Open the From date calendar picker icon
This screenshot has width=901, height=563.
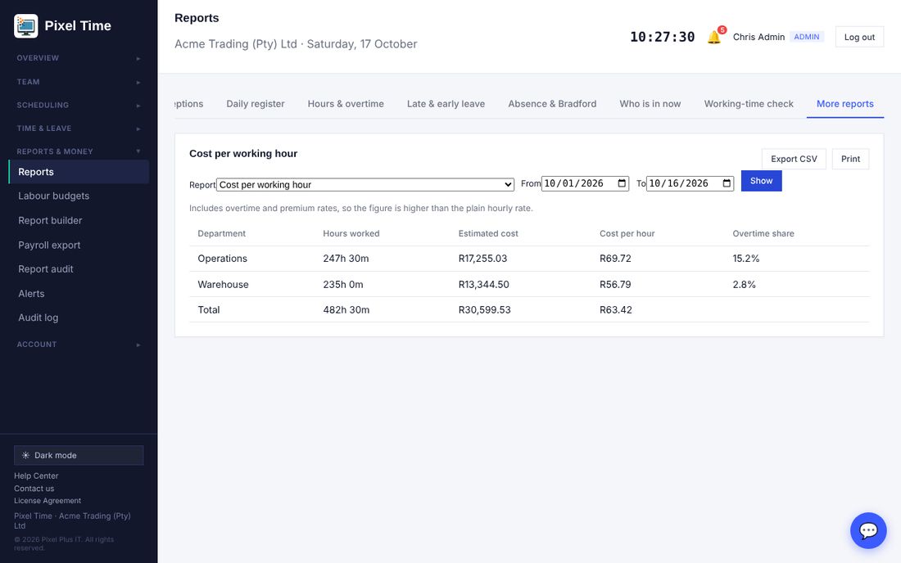(622, 183)
